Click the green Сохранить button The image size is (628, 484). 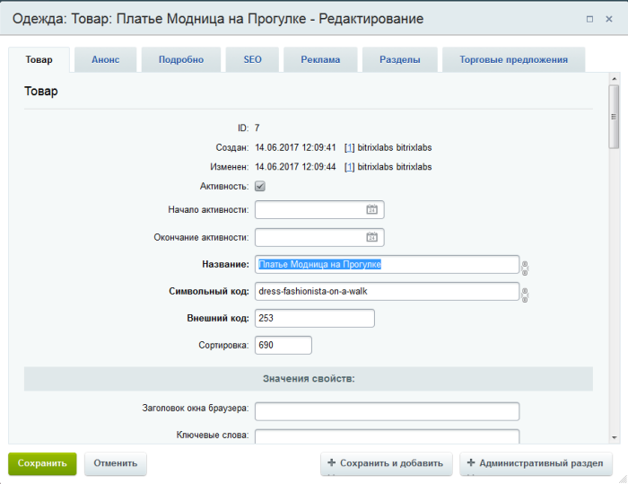click(x=42, y=463)
